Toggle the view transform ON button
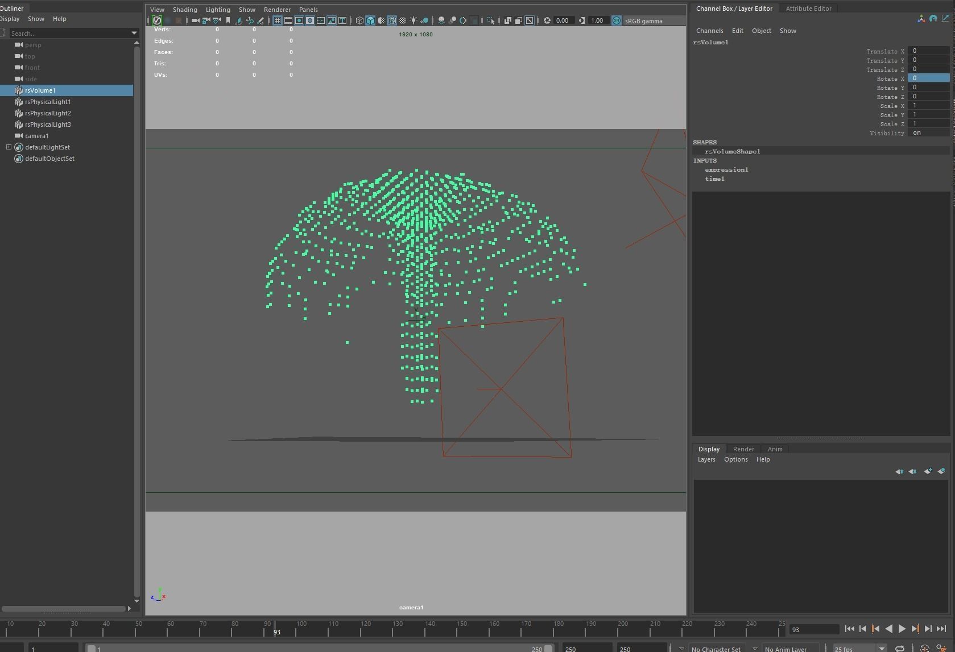Viewport: 955px width, 652px height. tap(617, 20)
